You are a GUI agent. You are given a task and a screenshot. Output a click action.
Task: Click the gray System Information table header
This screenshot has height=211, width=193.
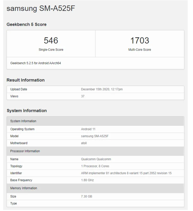click(x=95, y=121)
